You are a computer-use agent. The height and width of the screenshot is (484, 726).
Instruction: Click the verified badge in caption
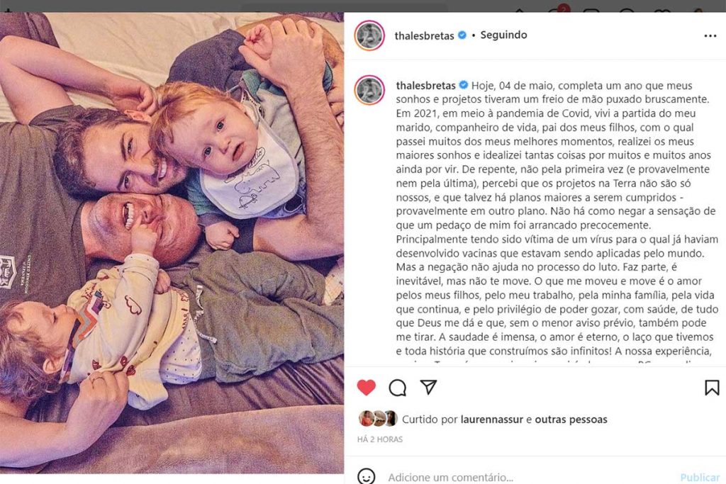pyautogui.click(x=464, y=85)
